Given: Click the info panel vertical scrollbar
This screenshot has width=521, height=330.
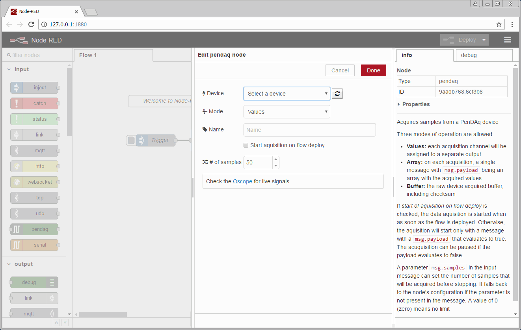Looking at the screenshot, I should click(515, 185).
